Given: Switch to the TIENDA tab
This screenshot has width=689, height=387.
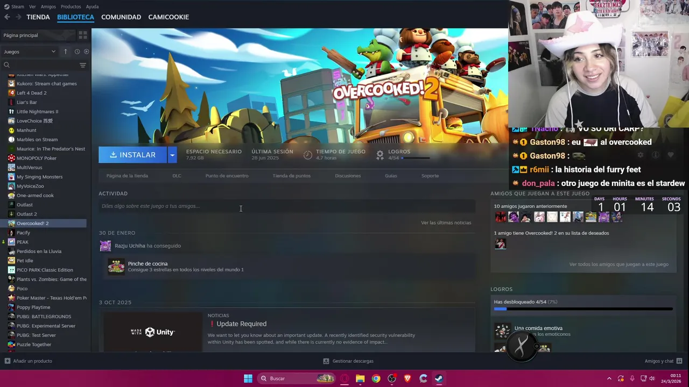Looking at the screenshot, I should (x=38, y=17).
